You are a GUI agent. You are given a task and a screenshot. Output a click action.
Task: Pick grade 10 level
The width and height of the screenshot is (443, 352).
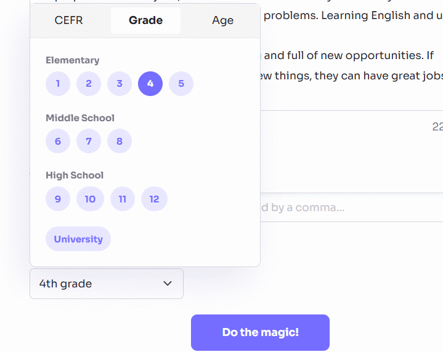tap(90, 199)
